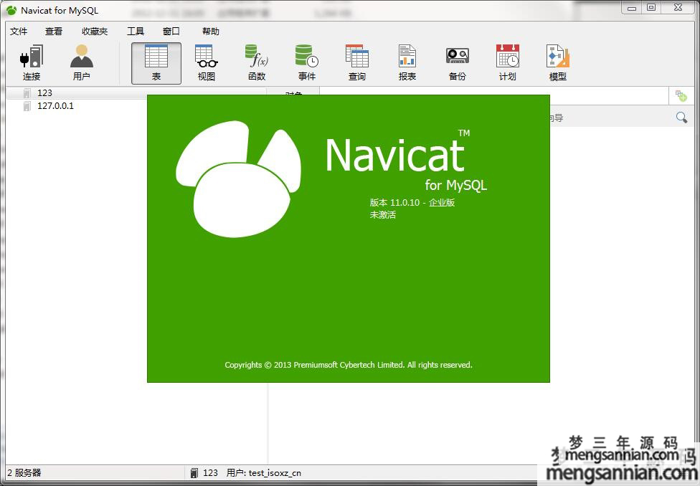Viewport: 700px width, 486px height.
Task: Click the server icon in the status bar
Action: tap(194, 473)
